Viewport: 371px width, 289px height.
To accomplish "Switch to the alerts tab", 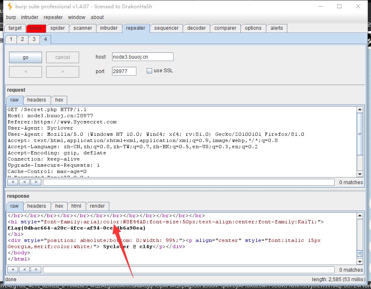I will coord(277,28).
